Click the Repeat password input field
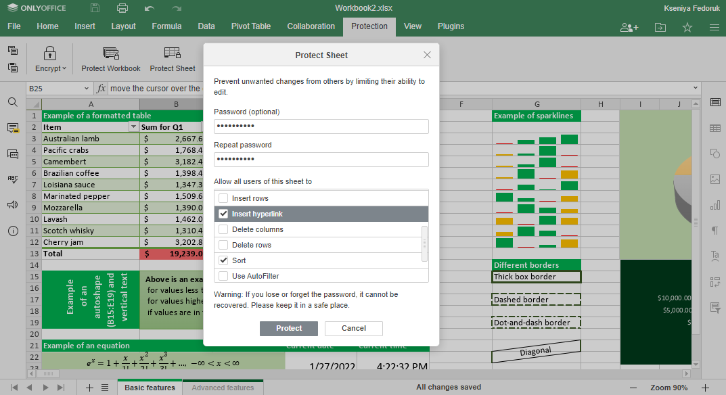The image size is (726, 395). coord(321,160)
